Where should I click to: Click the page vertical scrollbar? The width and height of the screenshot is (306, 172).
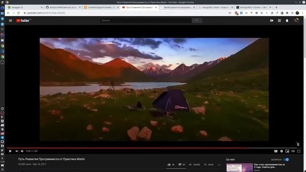click(305, 94)
